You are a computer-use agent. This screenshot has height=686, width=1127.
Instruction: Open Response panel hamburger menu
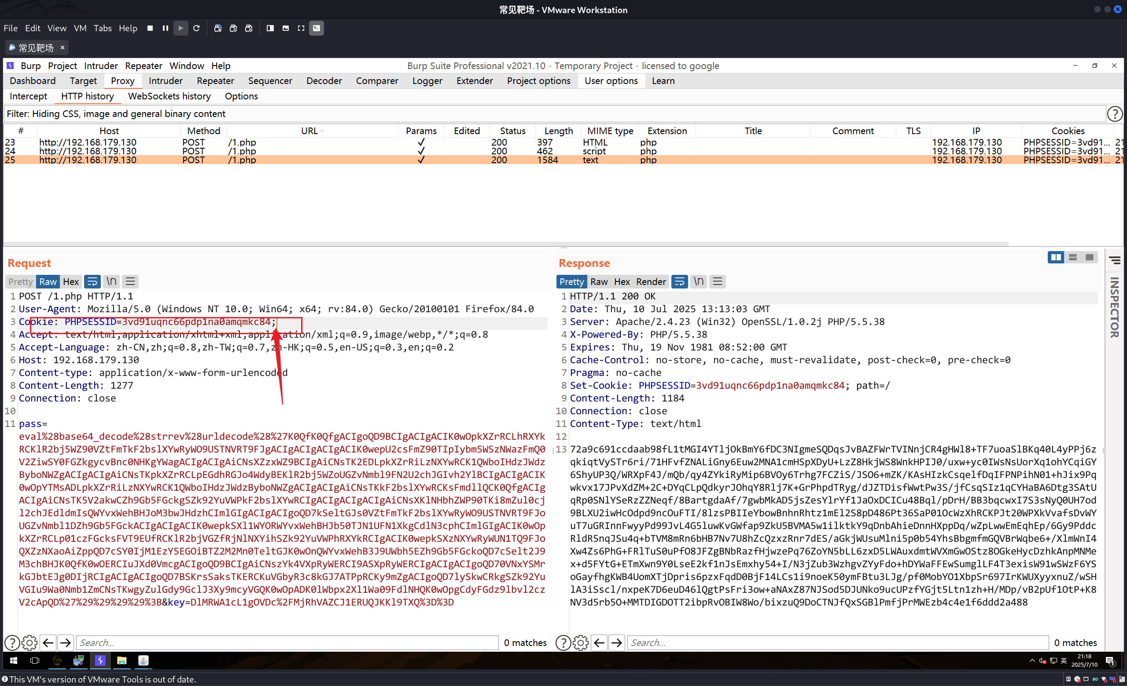click(x=718, y=281)
